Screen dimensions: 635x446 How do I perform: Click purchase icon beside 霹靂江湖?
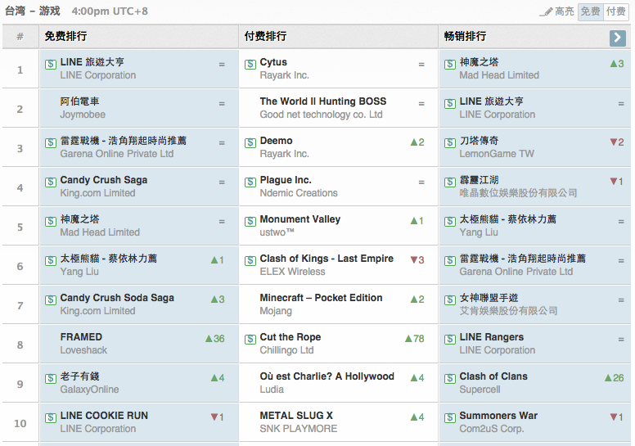[450, 182]
